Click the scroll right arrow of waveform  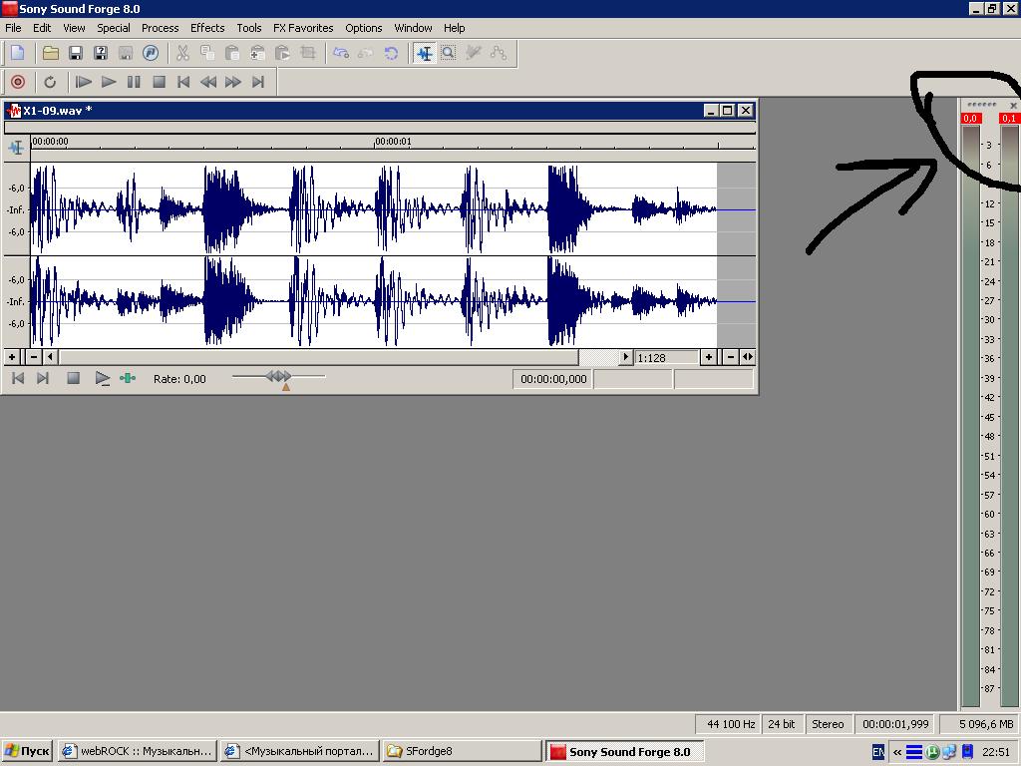pyautogui.click(x=626, y=357)
